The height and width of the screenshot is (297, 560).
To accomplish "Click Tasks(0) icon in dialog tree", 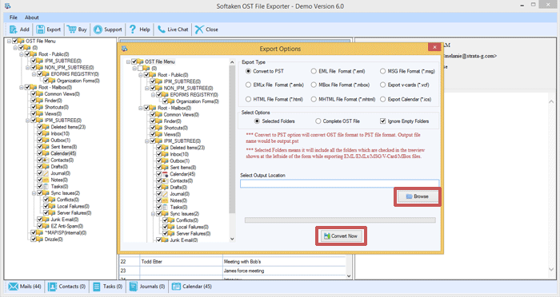I will [165, 207].
